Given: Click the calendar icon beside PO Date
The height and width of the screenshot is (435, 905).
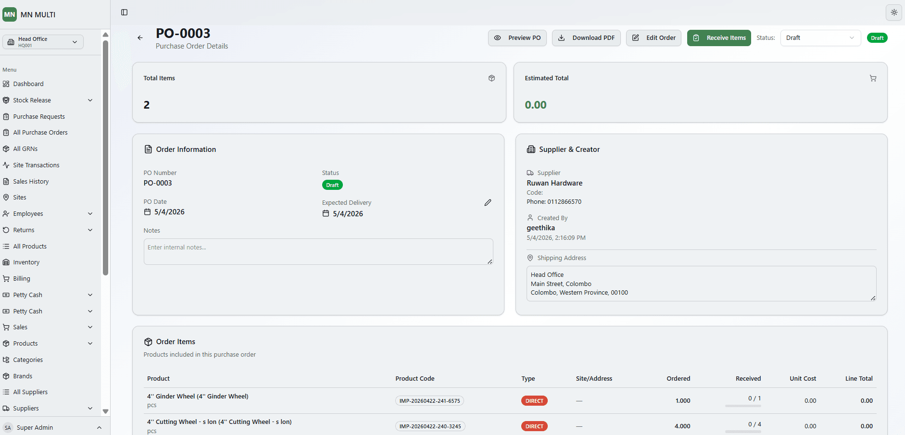Looking at the screenshot, I should [x=148, y=212].
